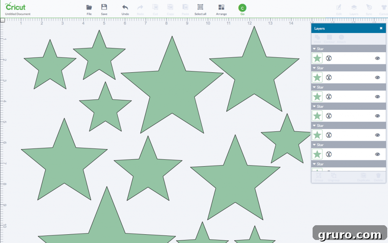Toggle the sixth Star layer's eye icon

click(x=377, y=154)
